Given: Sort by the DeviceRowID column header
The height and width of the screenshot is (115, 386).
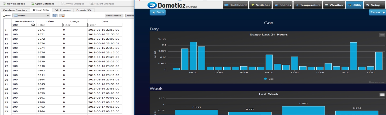Looking at the screenshot, I should coord(24,21).
